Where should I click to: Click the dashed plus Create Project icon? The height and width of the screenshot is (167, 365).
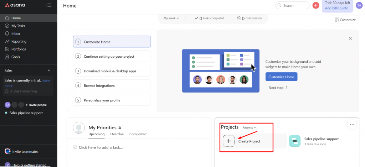228,141
